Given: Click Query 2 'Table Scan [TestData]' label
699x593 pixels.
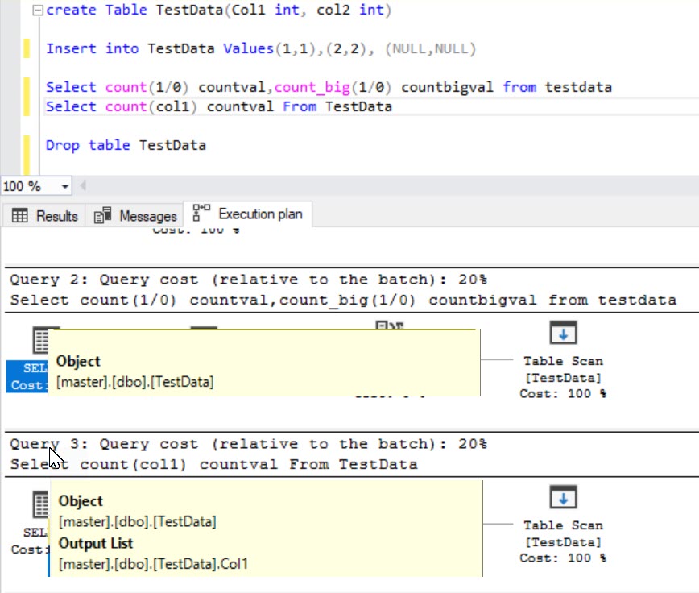Looking at the screenshot, I should pyautogui.click(x=563, y=370).
